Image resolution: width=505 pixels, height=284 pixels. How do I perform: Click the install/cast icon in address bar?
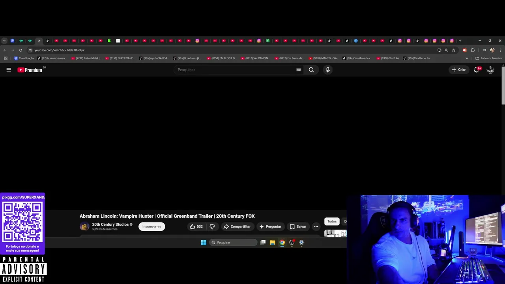pos(439,50)
